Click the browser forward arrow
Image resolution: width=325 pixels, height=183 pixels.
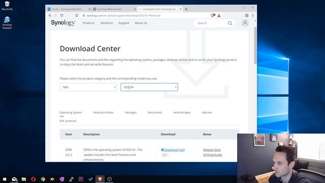55,16
